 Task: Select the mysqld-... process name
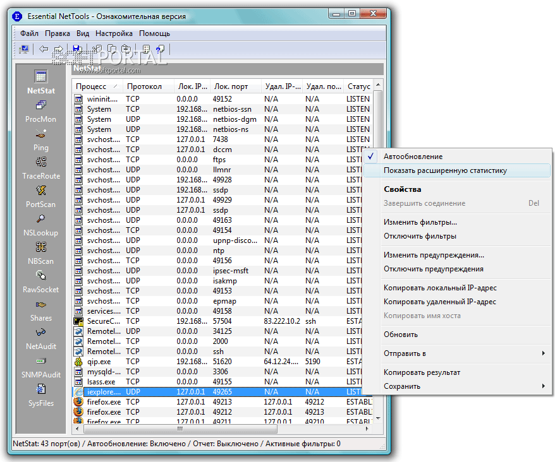(104, 372)
